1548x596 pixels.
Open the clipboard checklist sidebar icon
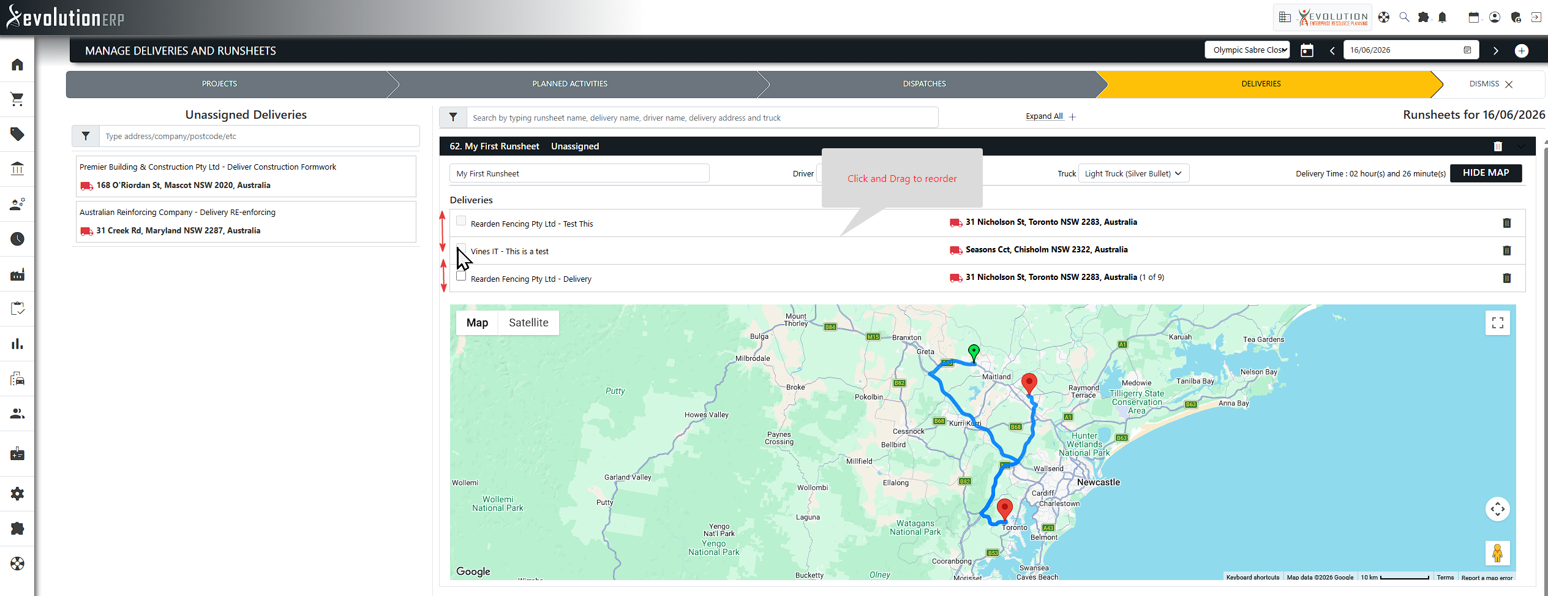pyautogui.click(x=17, y=309)
